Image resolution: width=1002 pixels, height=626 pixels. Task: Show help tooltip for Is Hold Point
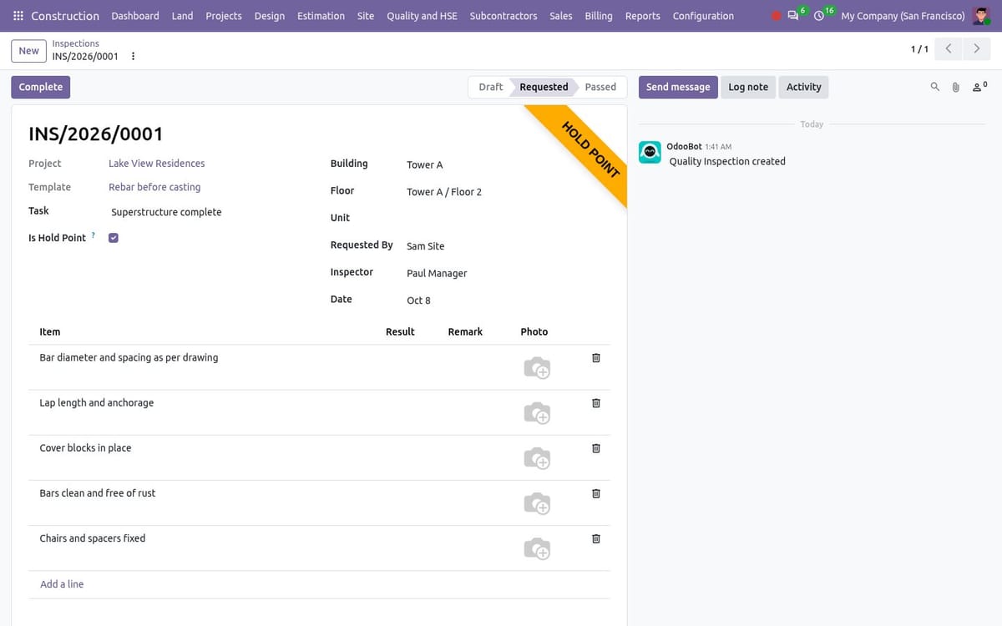[94, 235]
